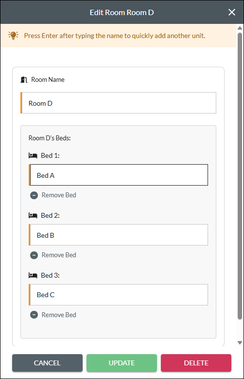Viewport: 244px width, 379px height.
Task: Click the Cancel button
Action: [47, 363]
